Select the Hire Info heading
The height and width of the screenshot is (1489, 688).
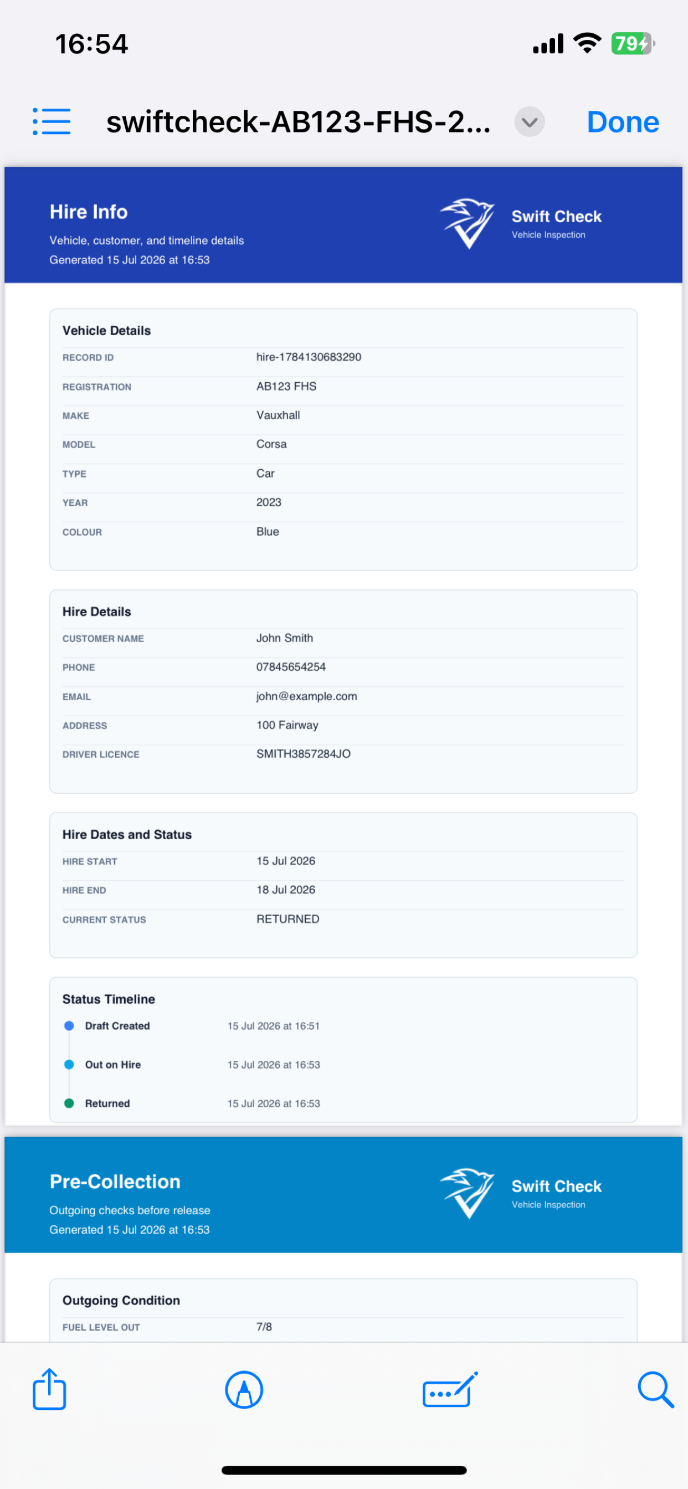click(x=89, y=212)
